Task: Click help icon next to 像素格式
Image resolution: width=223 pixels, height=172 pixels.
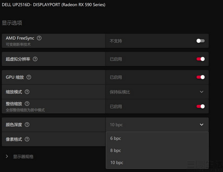Action: pyautogui.click(x=27, y=139)
